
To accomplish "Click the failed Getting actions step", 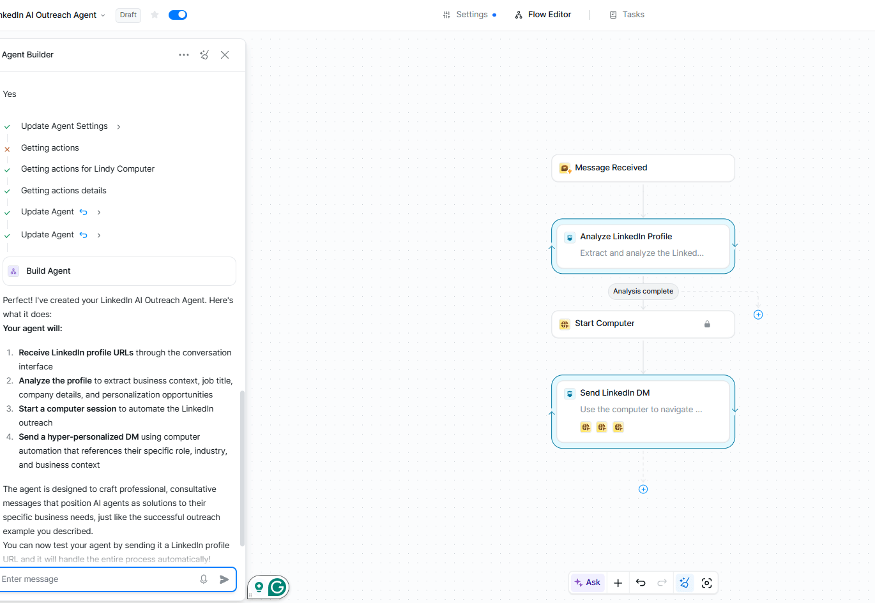I will [x=50, y=148].
